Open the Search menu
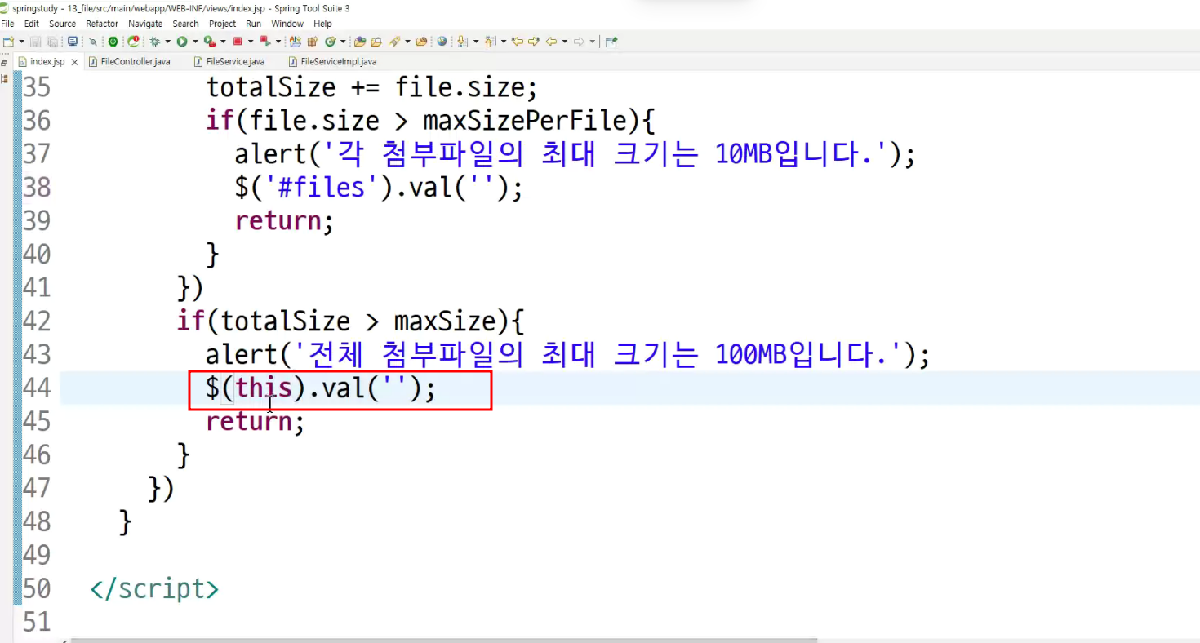 coord(185,24)
